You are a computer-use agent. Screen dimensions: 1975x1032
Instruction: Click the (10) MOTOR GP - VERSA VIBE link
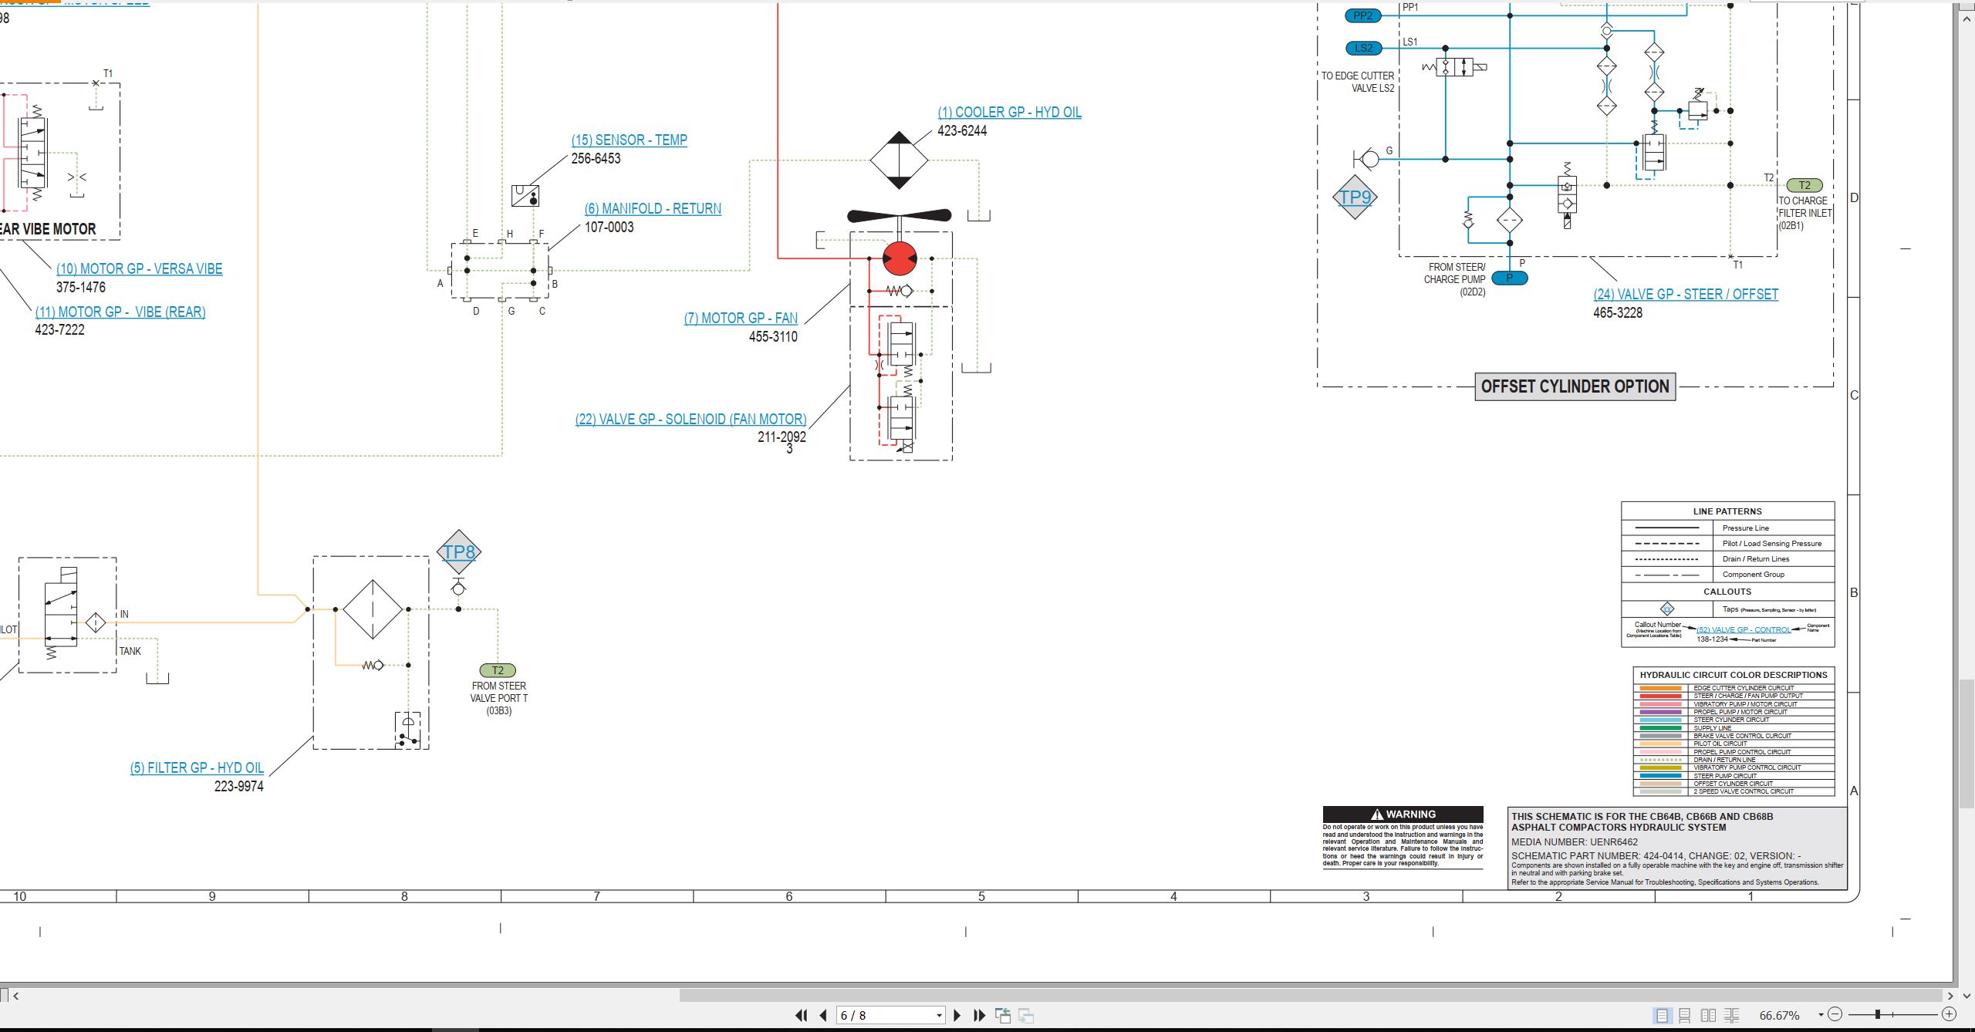(139, 268)
